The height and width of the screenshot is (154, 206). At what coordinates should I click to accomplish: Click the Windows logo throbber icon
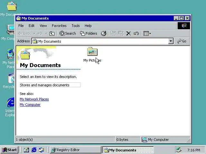click(x=184, y=26)
